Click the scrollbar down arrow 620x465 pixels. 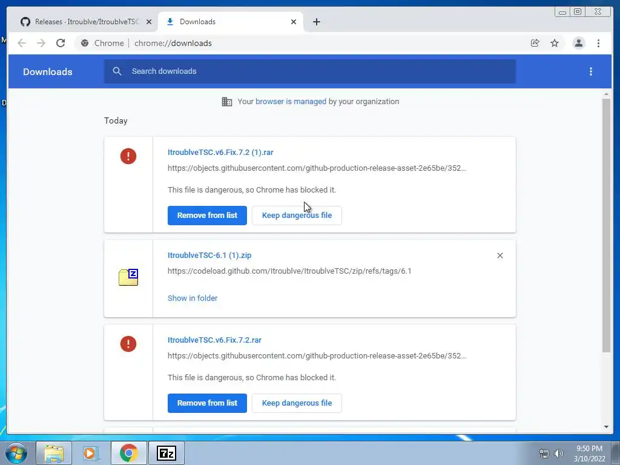pos(606,427)
